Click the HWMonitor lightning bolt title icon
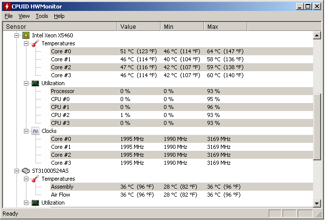Screen dimensions: 328x224 point(7,6)
